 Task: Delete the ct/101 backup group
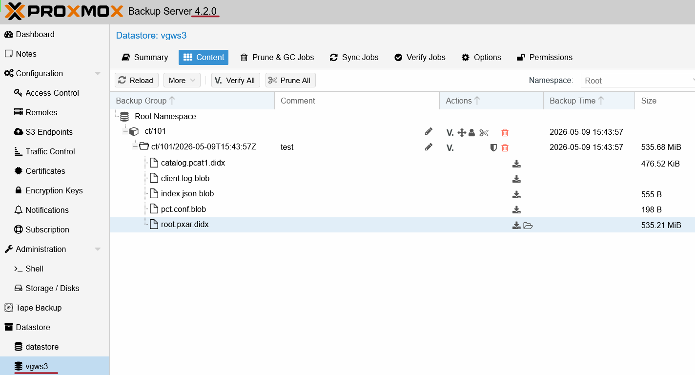pyautogui.click(x=505, y=132)
